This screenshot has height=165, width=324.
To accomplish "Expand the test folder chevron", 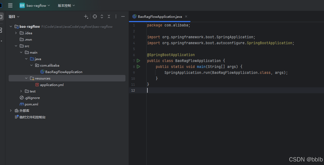I will tap(21, 91).
